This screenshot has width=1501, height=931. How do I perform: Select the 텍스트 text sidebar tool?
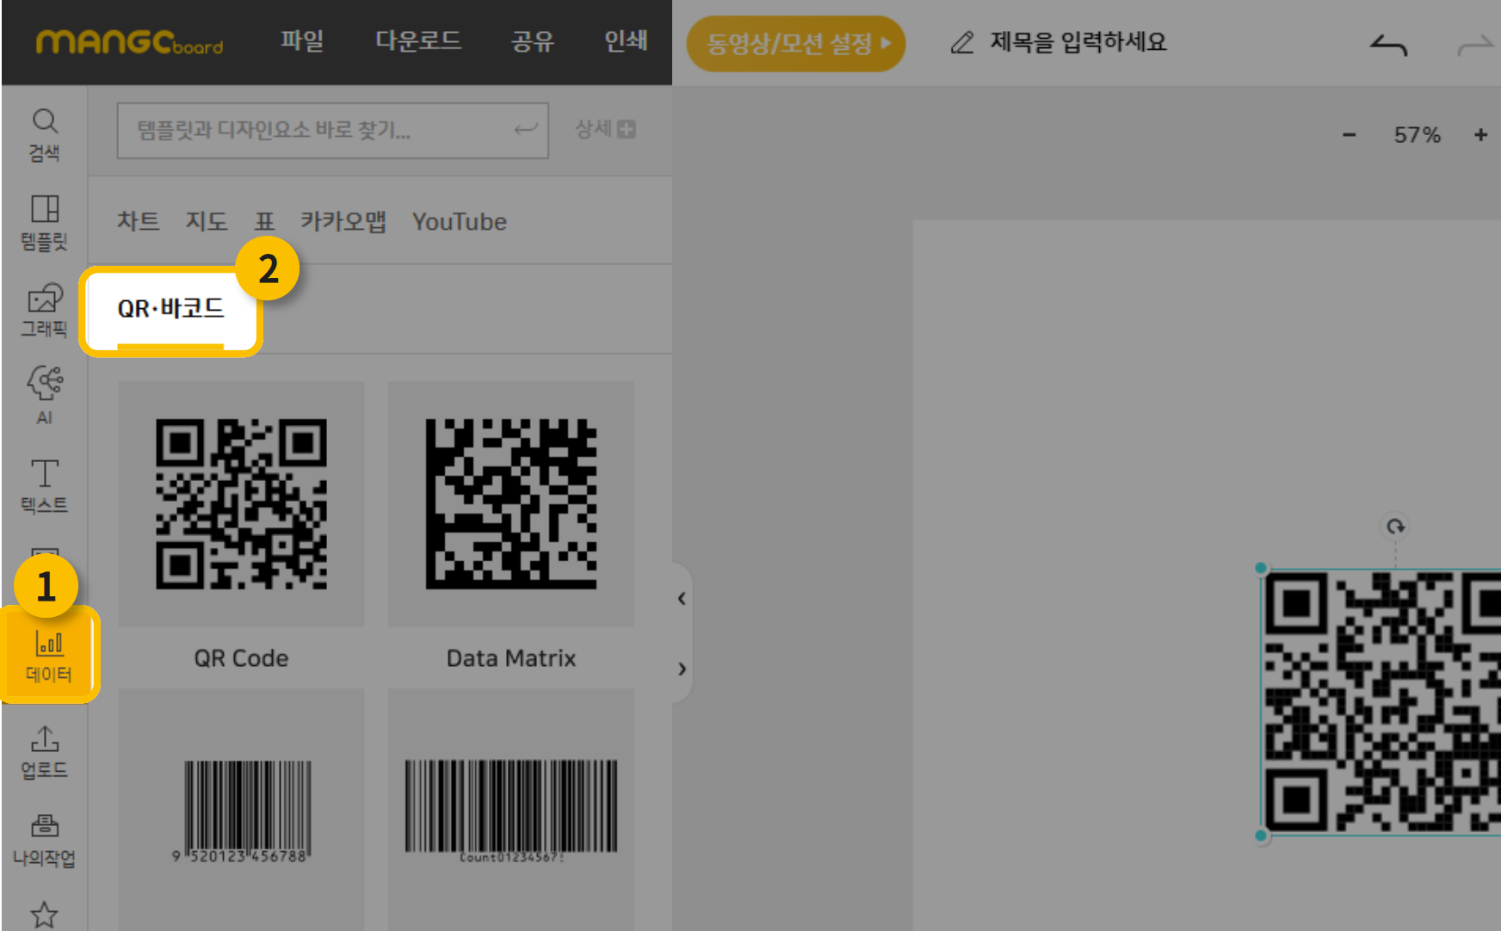click(x=45, y=486)
